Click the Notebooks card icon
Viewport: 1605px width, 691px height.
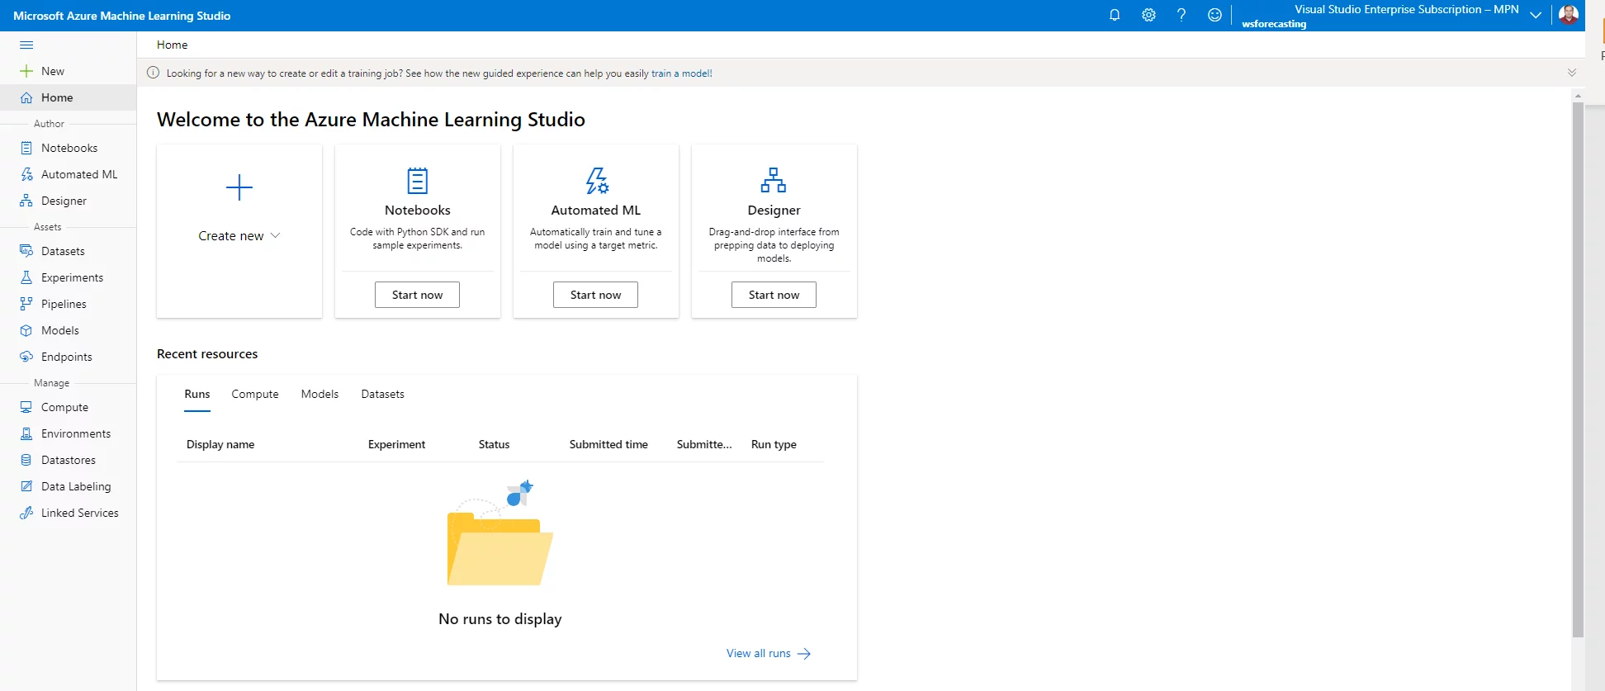[418, 181]
